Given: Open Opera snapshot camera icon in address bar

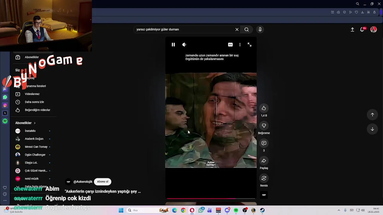Looking at the screenshot, I should coord(338,12).
